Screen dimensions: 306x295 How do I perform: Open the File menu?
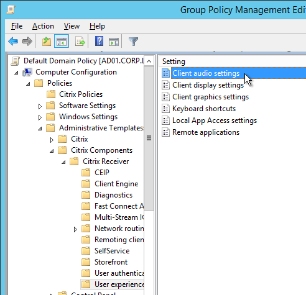pyautogui.click(x=17, y=26)
